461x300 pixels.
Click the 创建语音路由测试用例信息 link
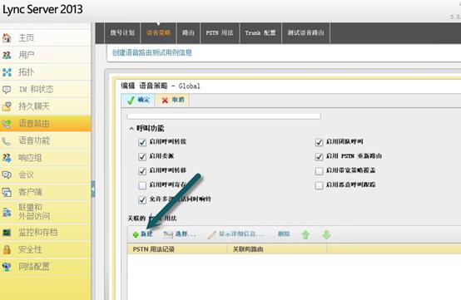(x=152, y=53)
